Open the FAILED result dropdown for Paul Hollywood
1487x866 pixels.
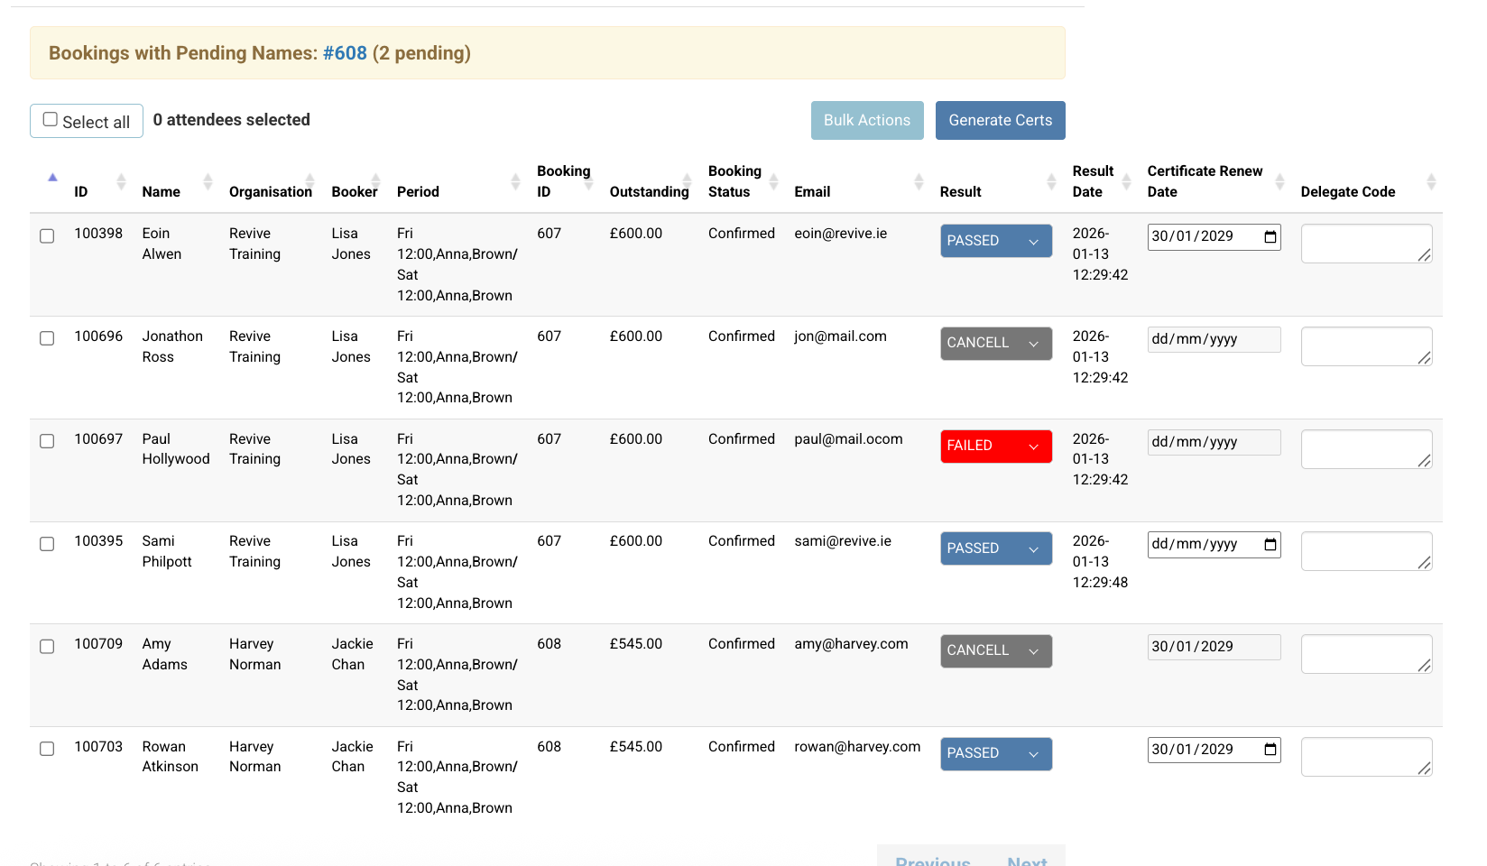[x=995, y=446]
